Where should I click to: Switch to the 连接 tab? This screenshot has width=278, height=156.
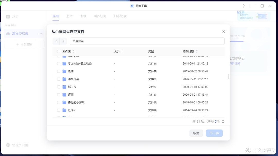(x=56, y=16)
